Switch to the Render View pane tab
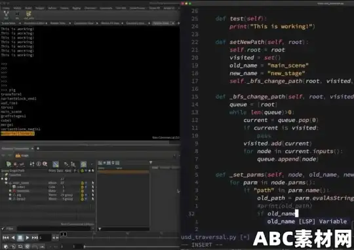The height and width of the screenshot is (250, 354). [x=58, y=23]
